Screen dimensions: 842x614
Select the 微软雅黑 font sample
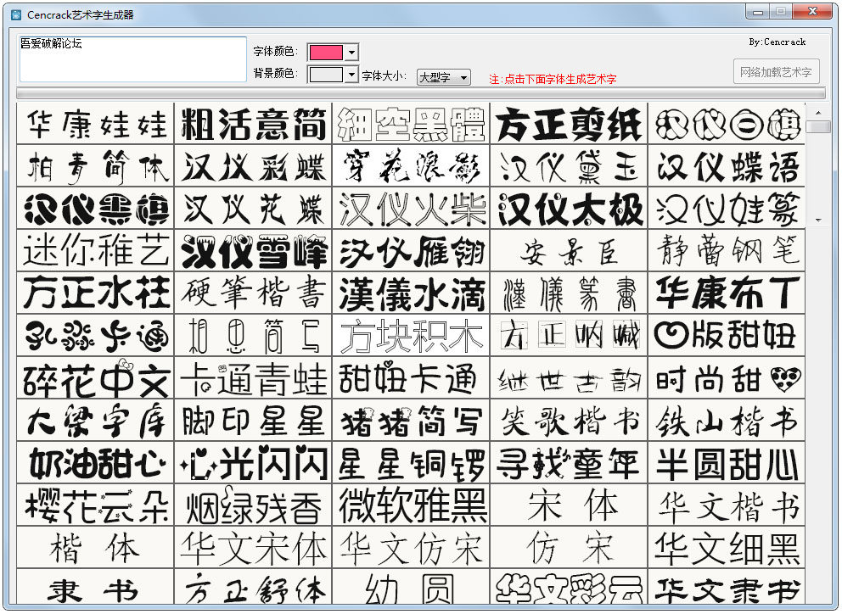(x=412, y=505)
